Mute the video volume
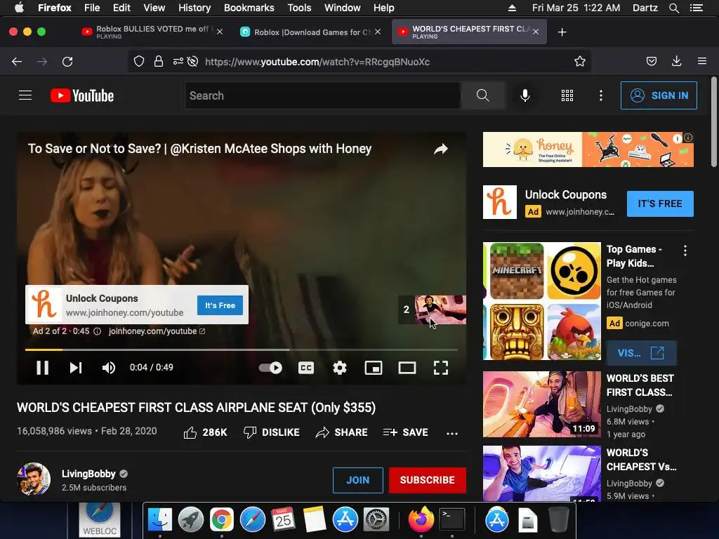The height and width of the screenshot is (539, 719). tap(109, 368)
